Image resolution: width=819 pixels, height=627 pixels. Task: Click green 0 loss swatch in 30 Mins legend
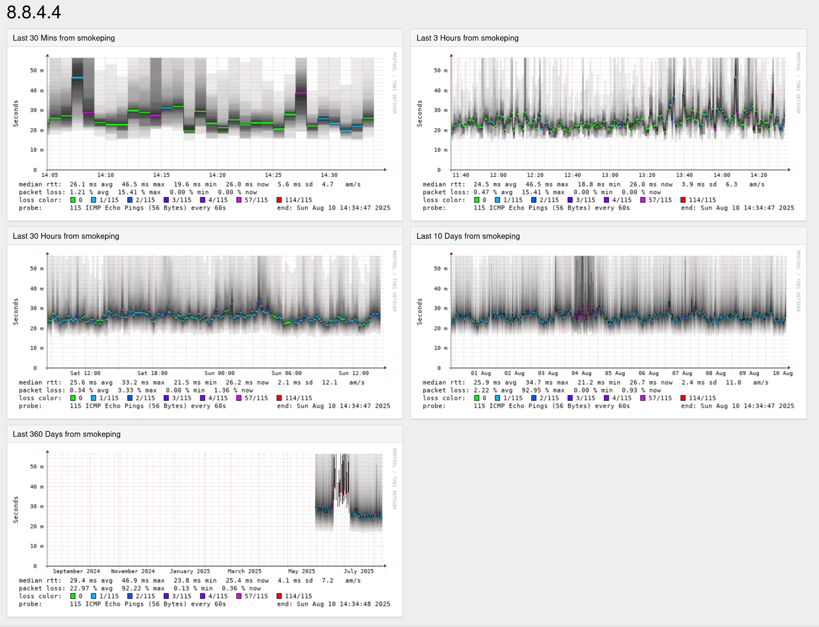(73, 200)
